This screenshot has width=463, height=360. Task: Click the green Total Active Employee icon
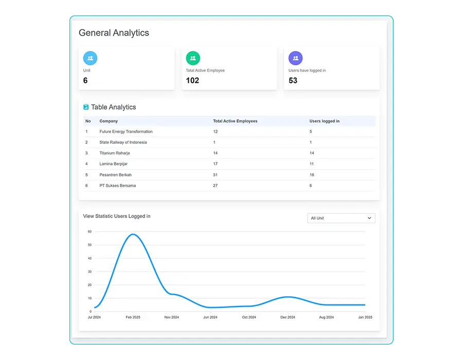(193, 58)
